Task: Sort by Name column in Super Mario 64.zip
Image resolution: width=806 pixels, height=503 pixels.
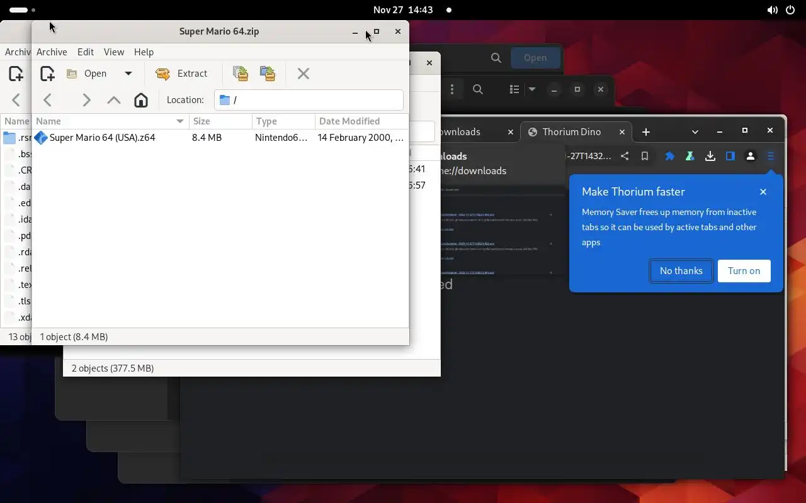Action: point(110,121)
